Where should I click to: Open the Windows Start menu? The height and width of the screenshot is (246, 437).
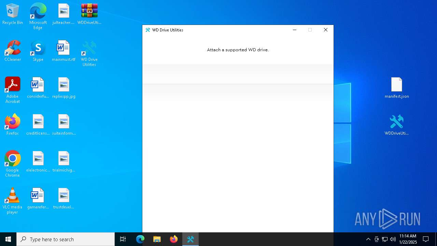[x=8, y=239]
